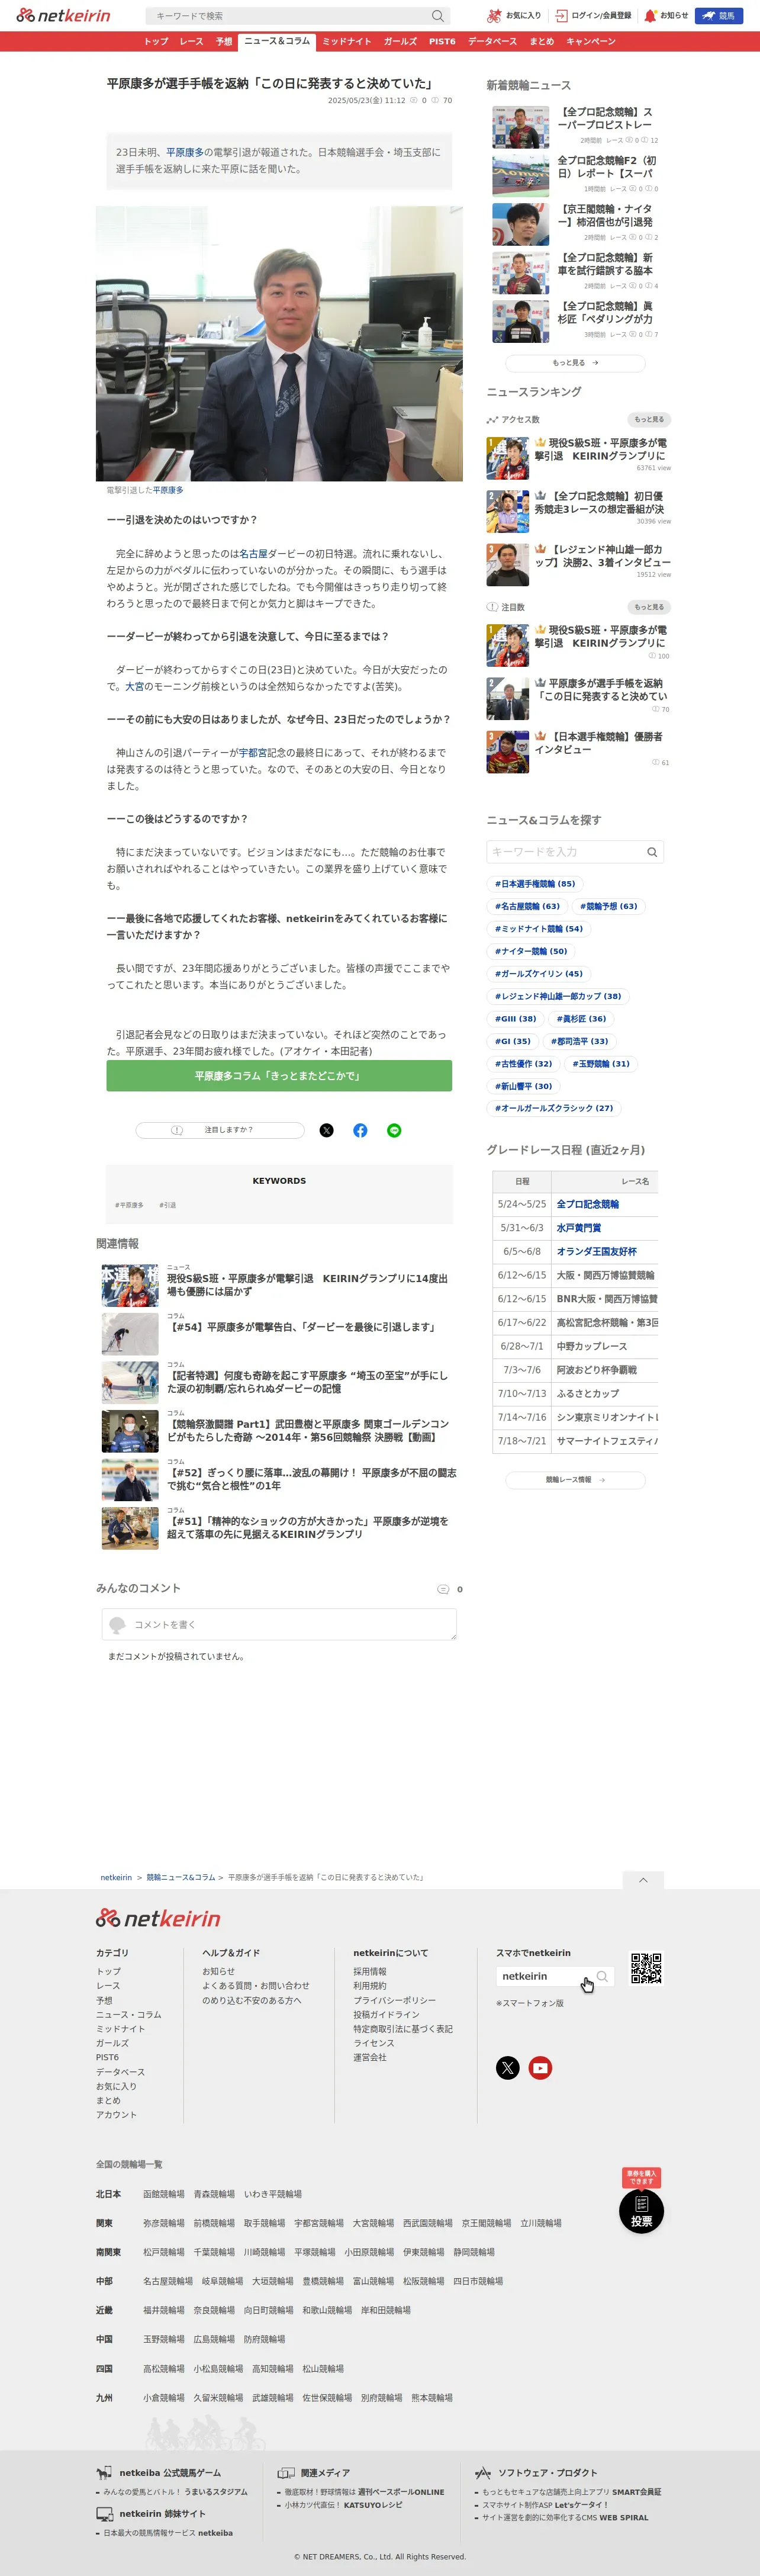Click the 競輪ニュース&コラム breadcrumb link

point(181,1878)
